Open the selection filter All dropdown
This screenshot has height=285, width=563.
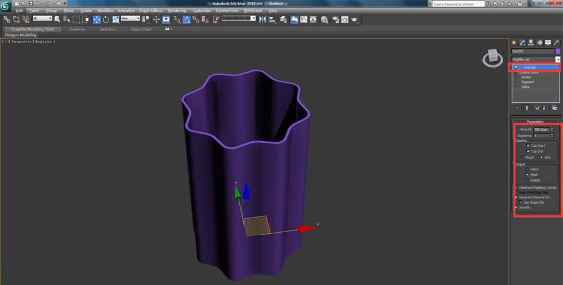click(x=42, y=19)
